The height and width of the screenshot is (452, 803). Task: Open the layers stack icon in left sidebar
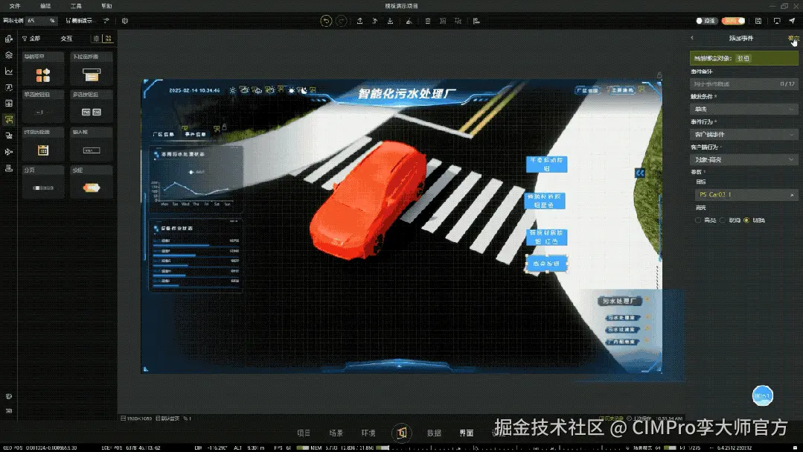tap(9, 55)
